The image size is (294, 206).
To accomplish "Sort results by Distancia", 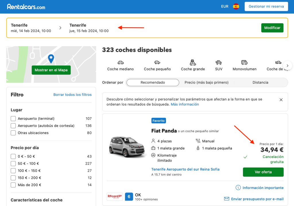I will pos(260,82).
